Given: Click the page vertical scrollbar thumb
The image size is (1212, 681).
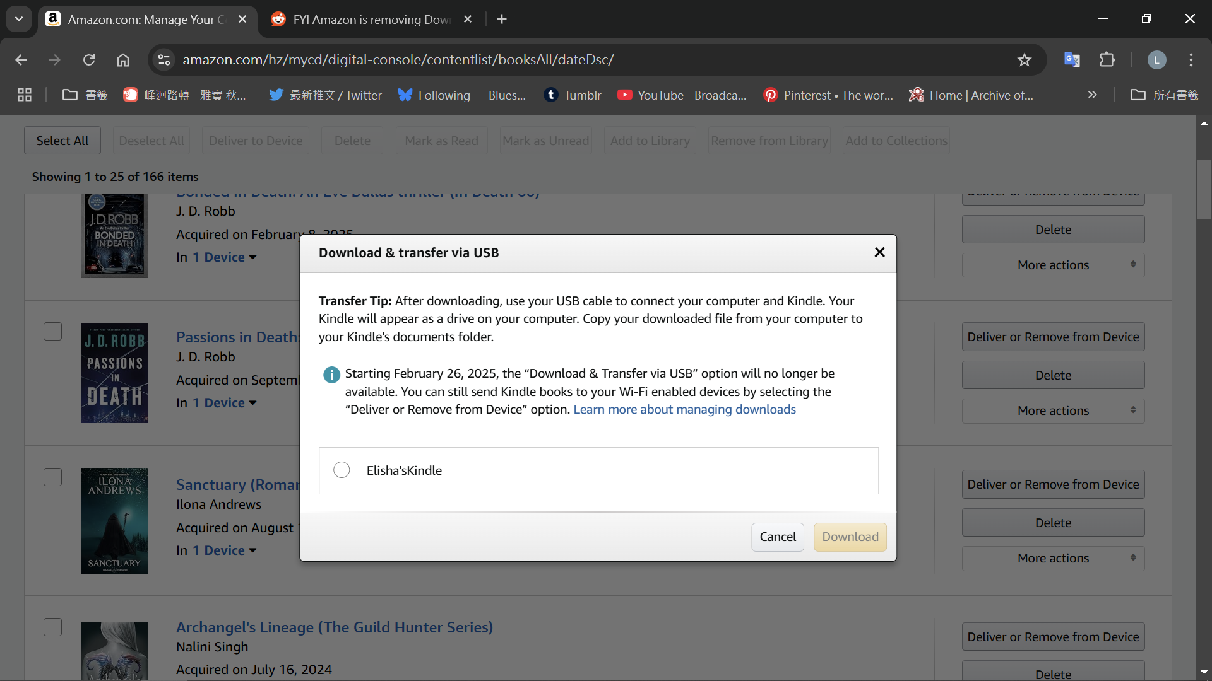Looking at the screenshot, I should coord(1204,190).
